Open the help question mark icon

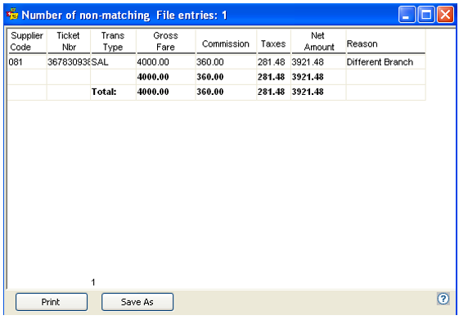point(443,299)
